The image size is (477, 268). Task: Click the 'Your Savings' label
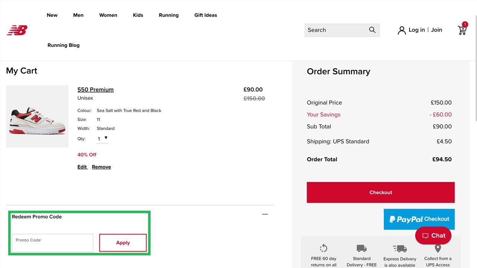(x=323, y=115)
